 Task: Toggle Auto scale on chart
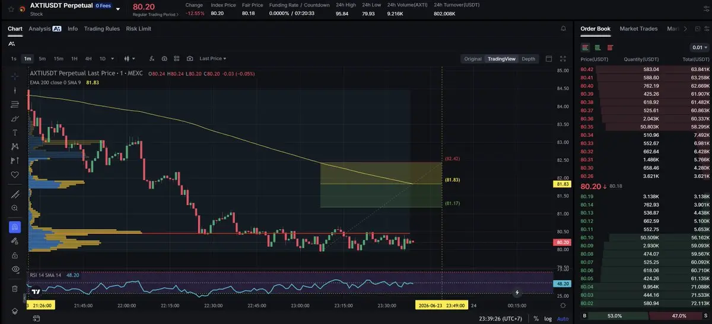[562, 319]
